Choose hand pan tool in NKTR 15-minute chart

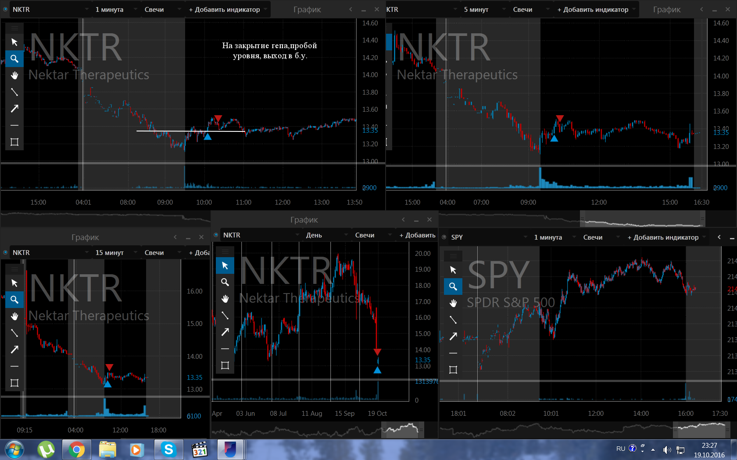pos(14,316)
